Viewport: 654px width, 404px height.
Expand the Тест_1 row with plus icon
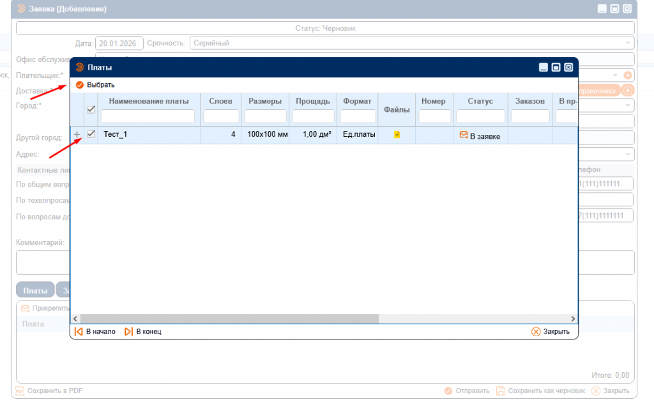77,134
